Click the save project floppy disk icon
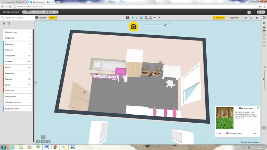 coord(128,17)
